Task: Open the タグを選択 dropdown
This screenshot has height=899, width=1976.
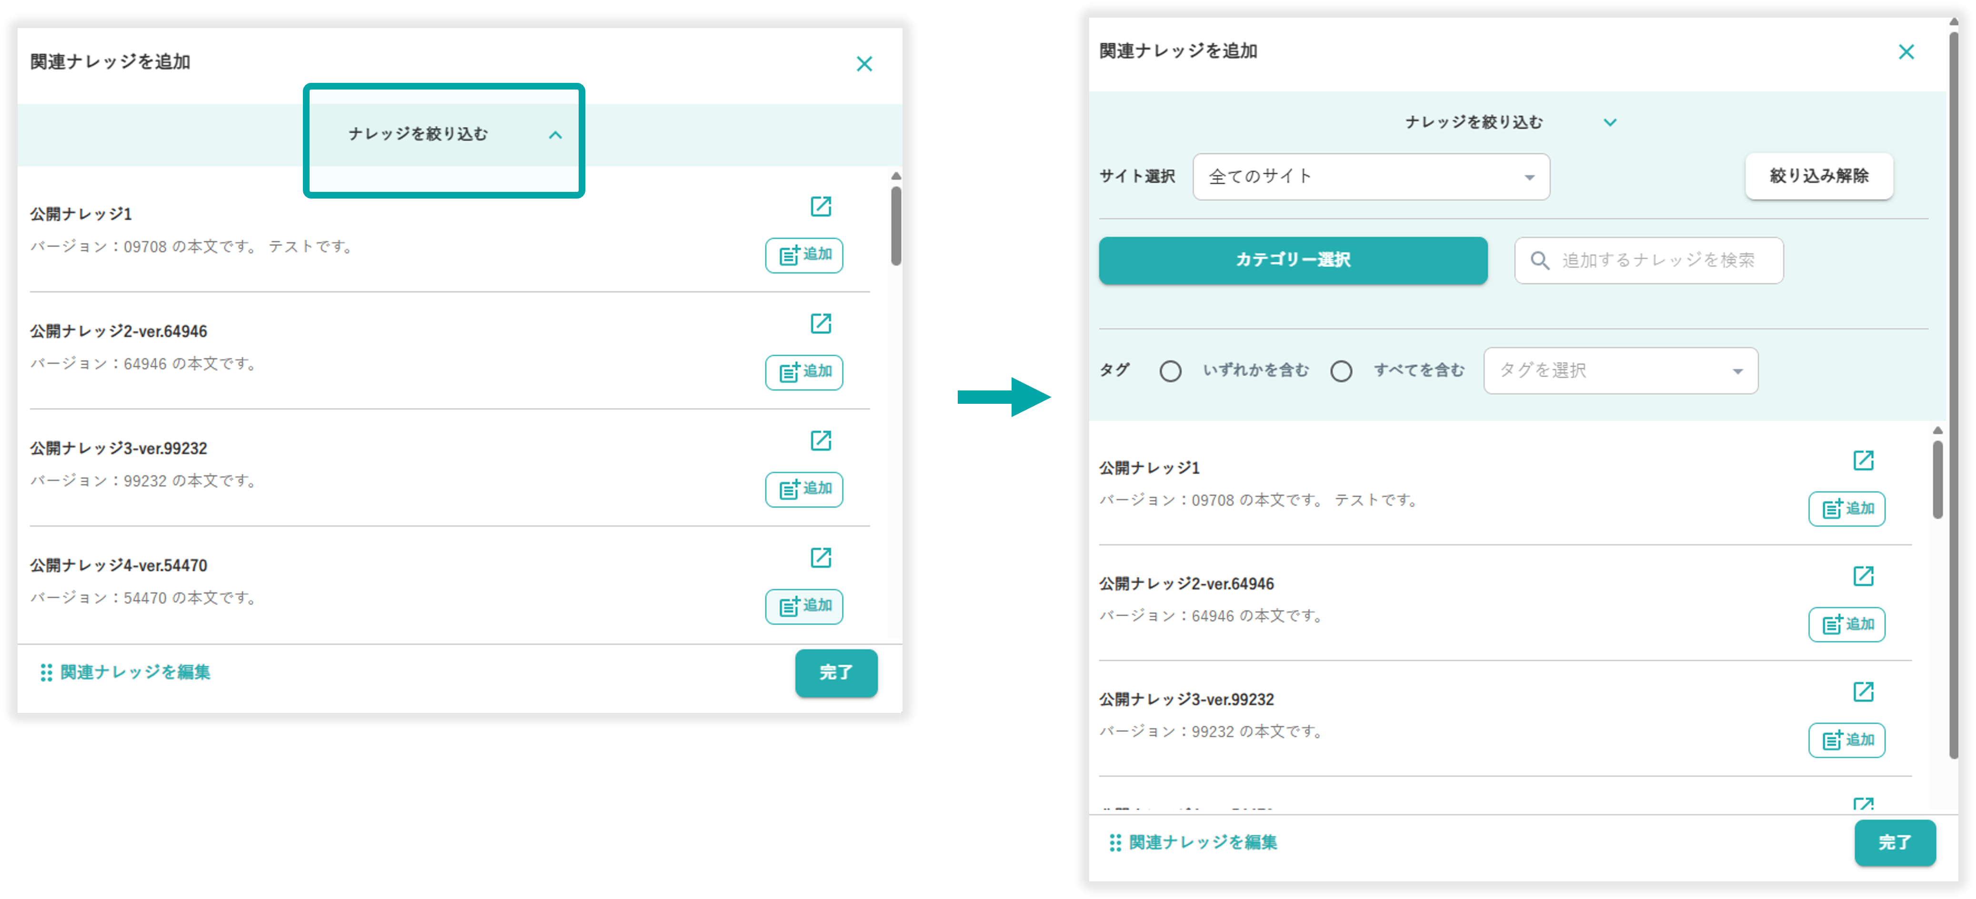Action: 1620,371
